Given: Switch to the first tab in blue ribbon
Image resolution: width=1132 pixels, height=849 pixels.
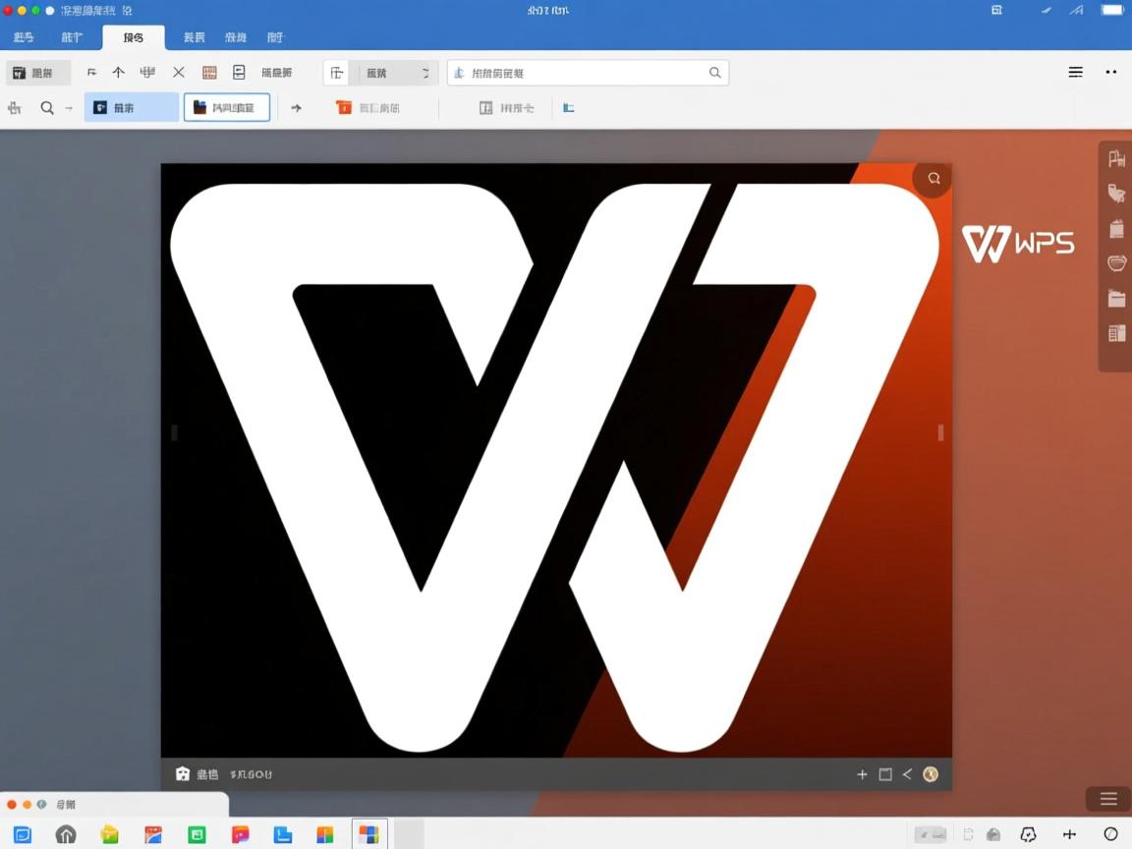Looking at the screenshot, I should [x=24, y=37].
